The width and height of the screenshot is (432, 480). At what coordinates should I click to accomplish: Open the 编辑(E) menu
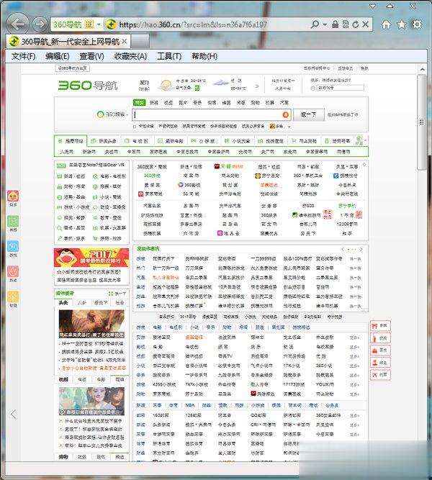[58, 56]
